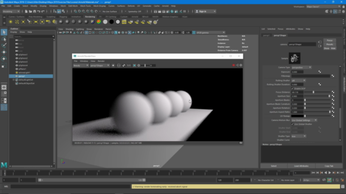Click the Copy Tab button
This screenshot has width=346, height=194.
pos(329,166)
